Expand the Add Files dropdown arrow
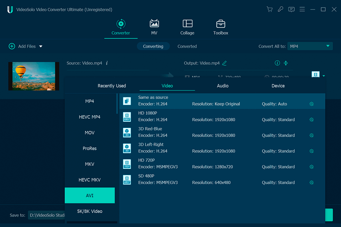Viewport: 341px width, 227px height. (x=40, y=46)
